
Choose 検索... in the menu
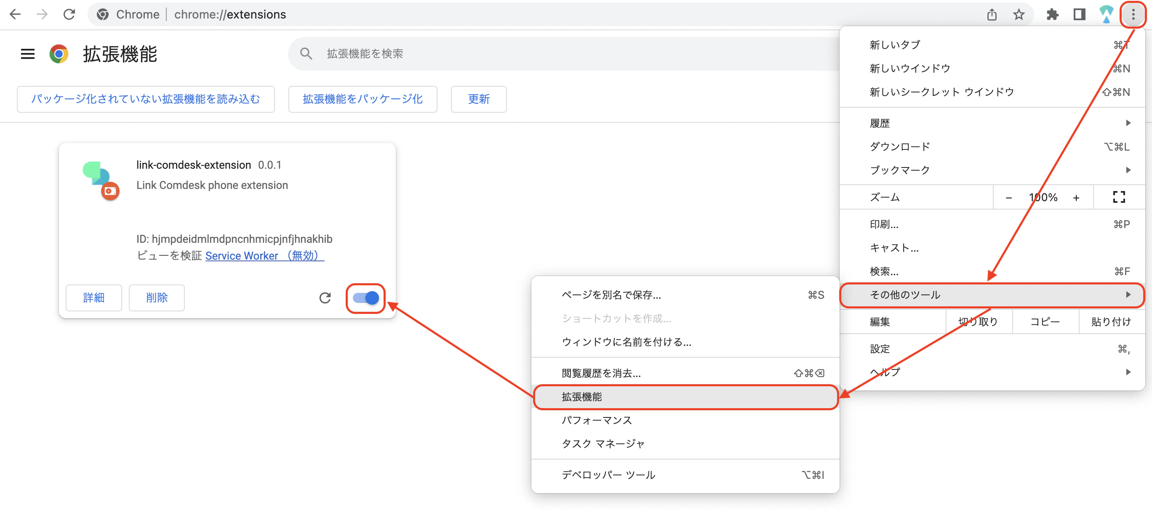[992, 271]
